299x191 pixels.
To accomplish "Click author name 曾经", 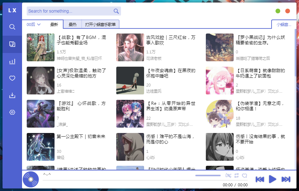I will click(x=60, y=157).
